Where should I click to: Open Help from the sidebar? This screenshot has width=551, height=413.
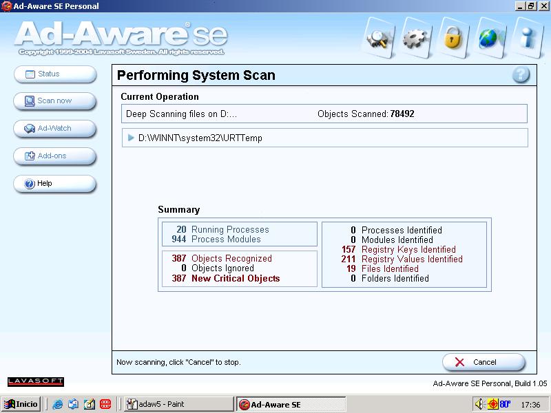[55, 184]
